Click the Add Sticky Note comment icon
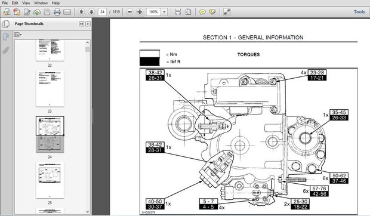The width and height of the screenshot is (370, 216). click(x=202, y=12)
